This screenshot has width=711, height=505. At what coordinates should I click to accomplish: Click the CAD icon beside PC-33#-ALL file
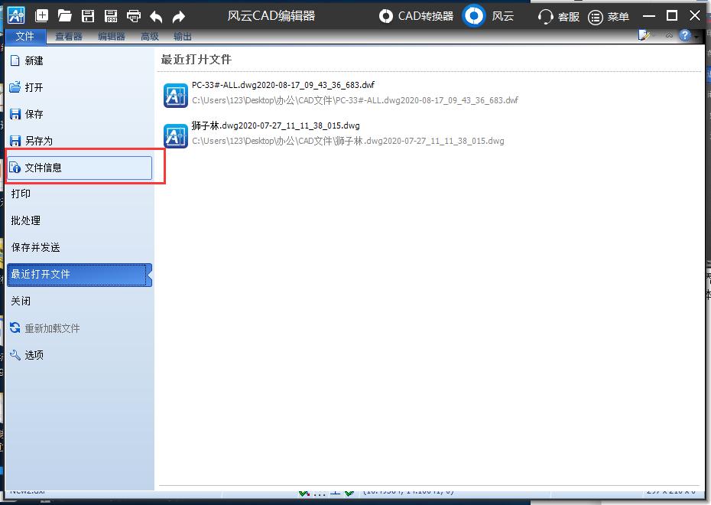pyautogui.click(x=176, y=96)
